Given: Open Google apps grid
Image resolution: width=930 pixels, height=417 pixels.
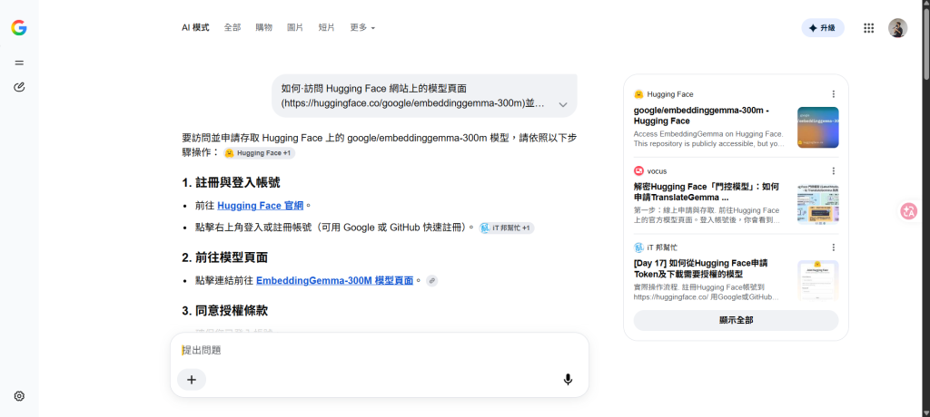Looking at the screenshot, I should click(869, 28).
